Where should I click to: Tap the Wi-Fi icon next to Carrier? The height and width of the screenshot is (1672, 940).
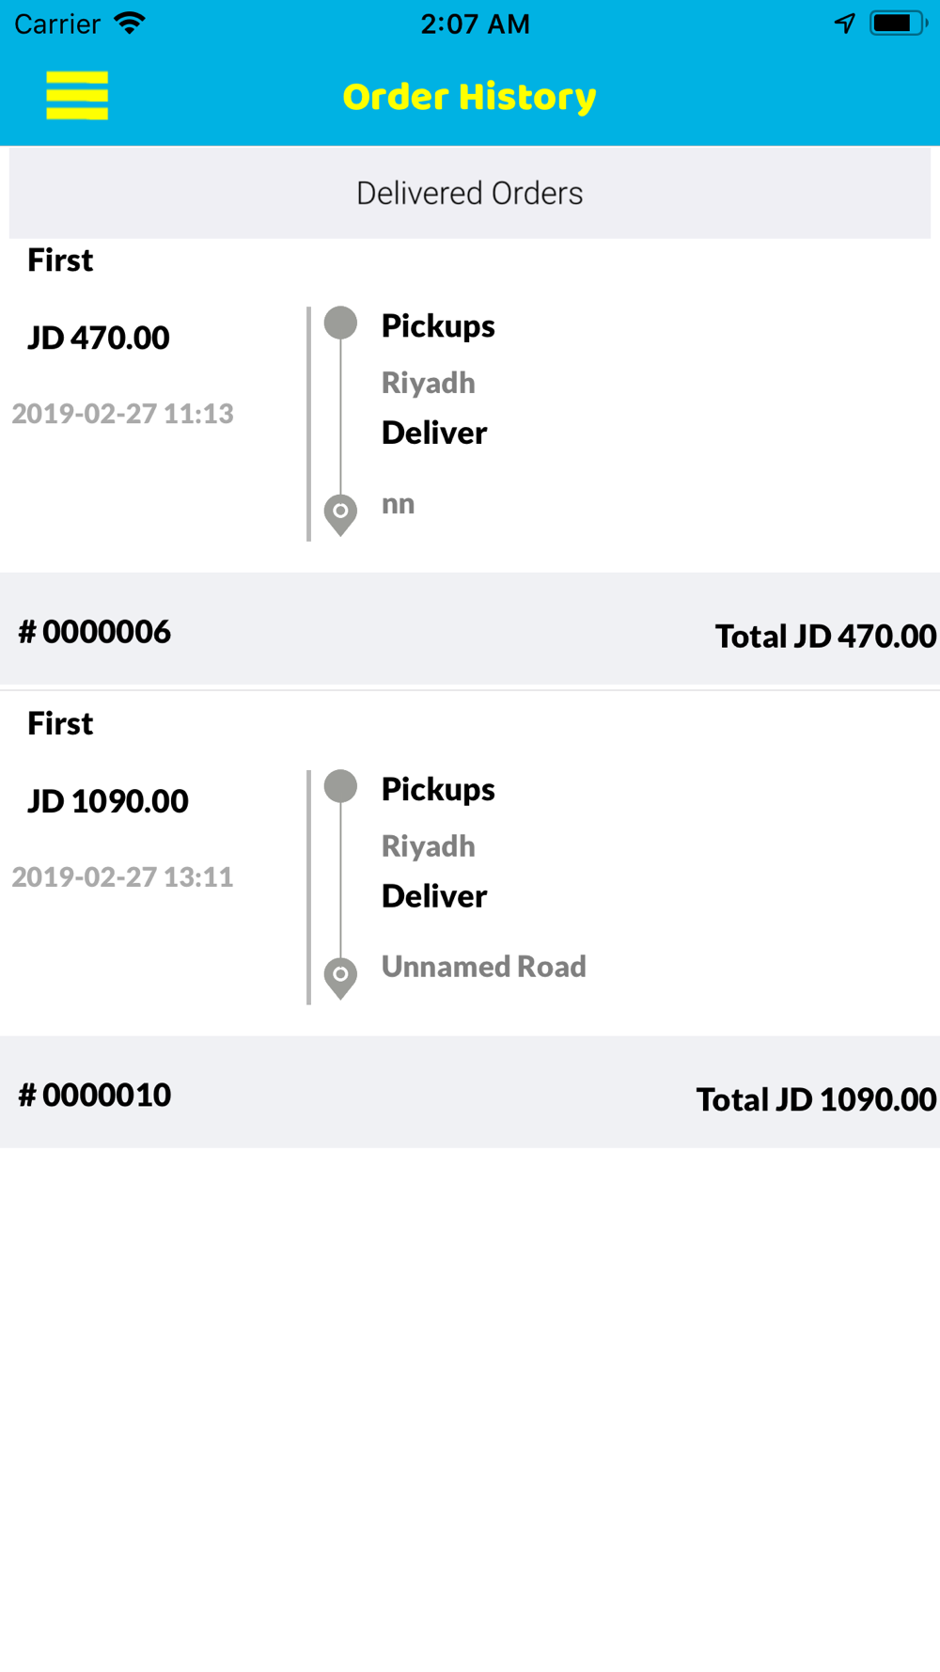pos(130,23)
